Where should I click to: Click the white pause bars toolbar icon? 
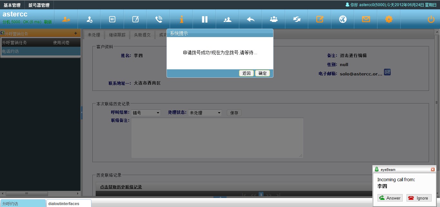[x=205, y=19]
